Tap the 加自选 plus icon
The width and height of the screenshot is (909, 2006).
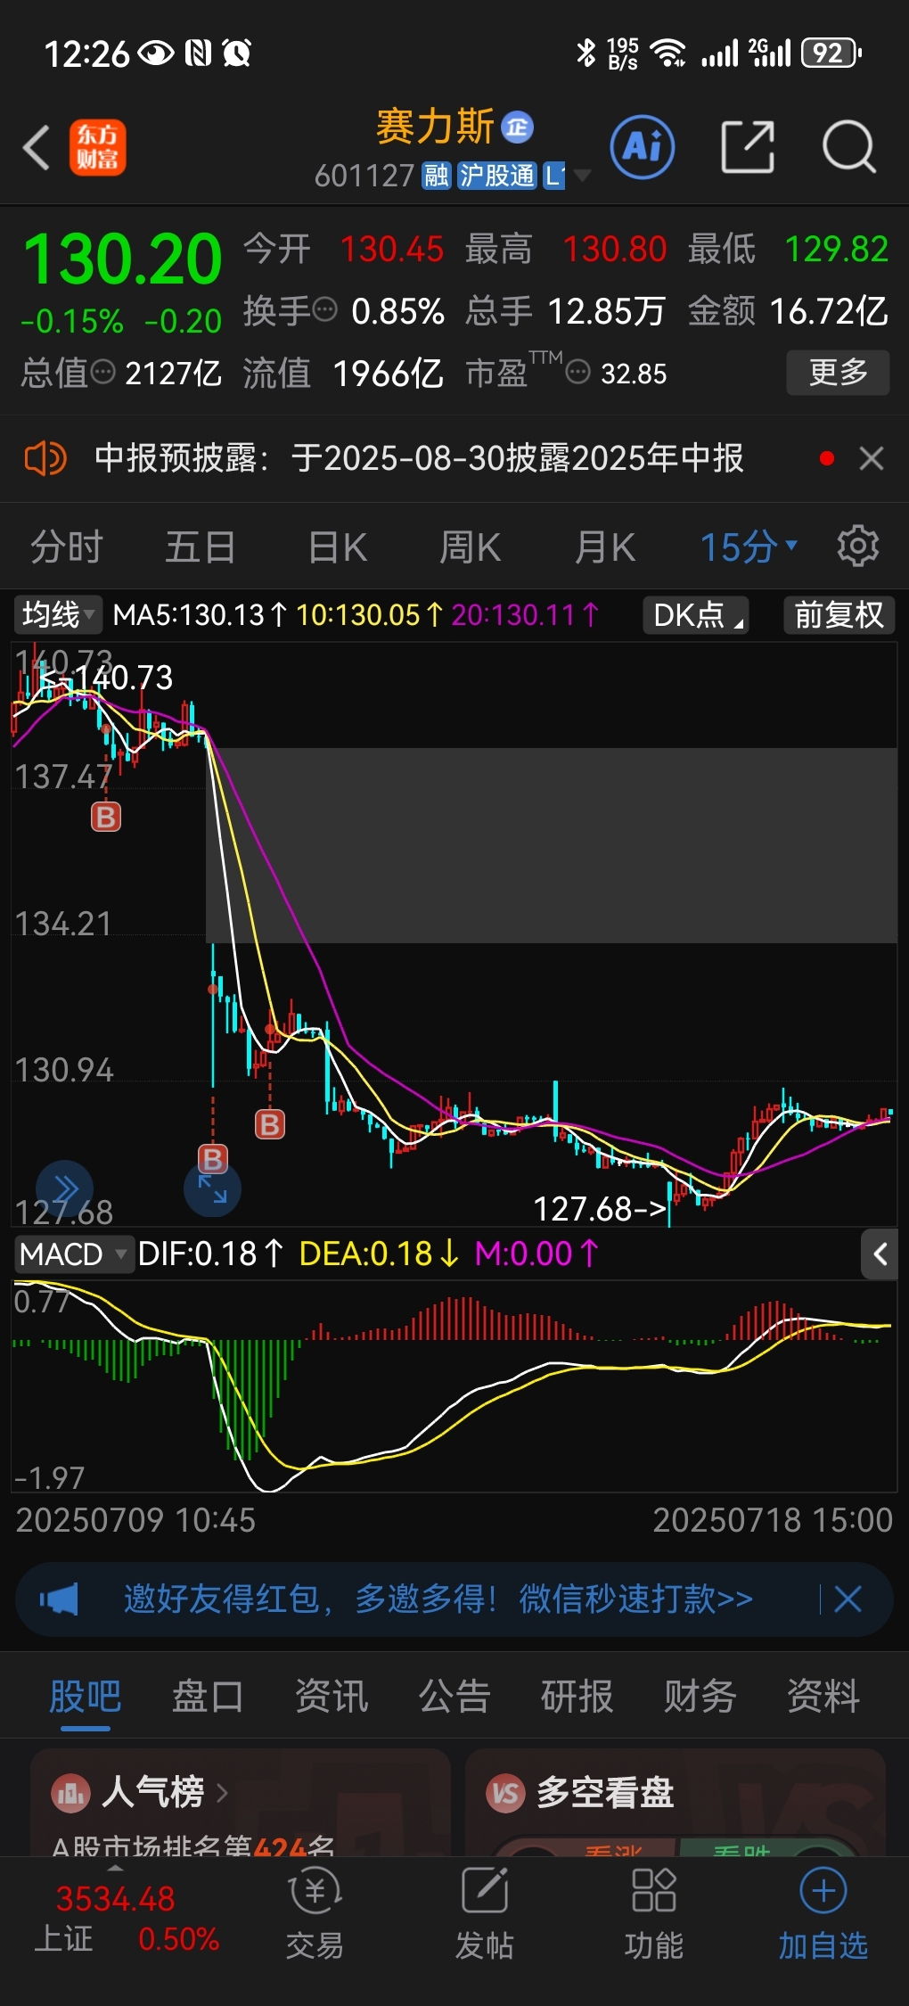click(x=823, y=1891)
